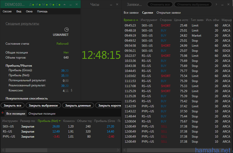Click the И connection status indicator
Image resolution: width=233 pixels, height=153 pixels.
coord(38,5)
